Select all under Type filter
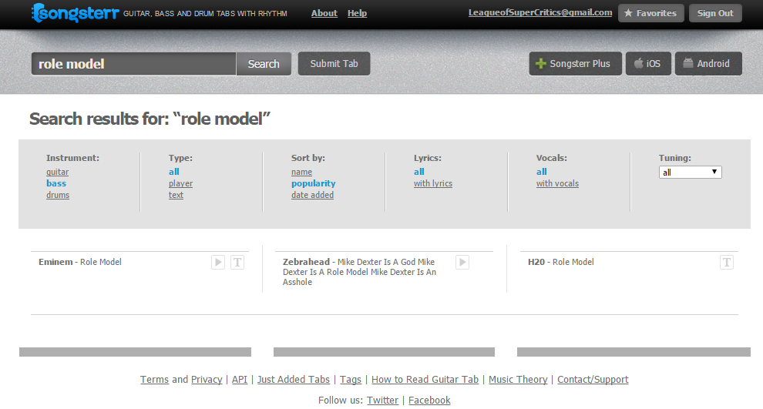Image resolution: width=763 pixels, height=409 pixels. coord(173,172)
